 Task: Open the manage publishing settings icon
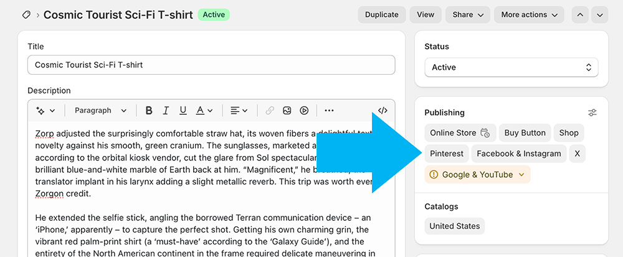[592, 113]
